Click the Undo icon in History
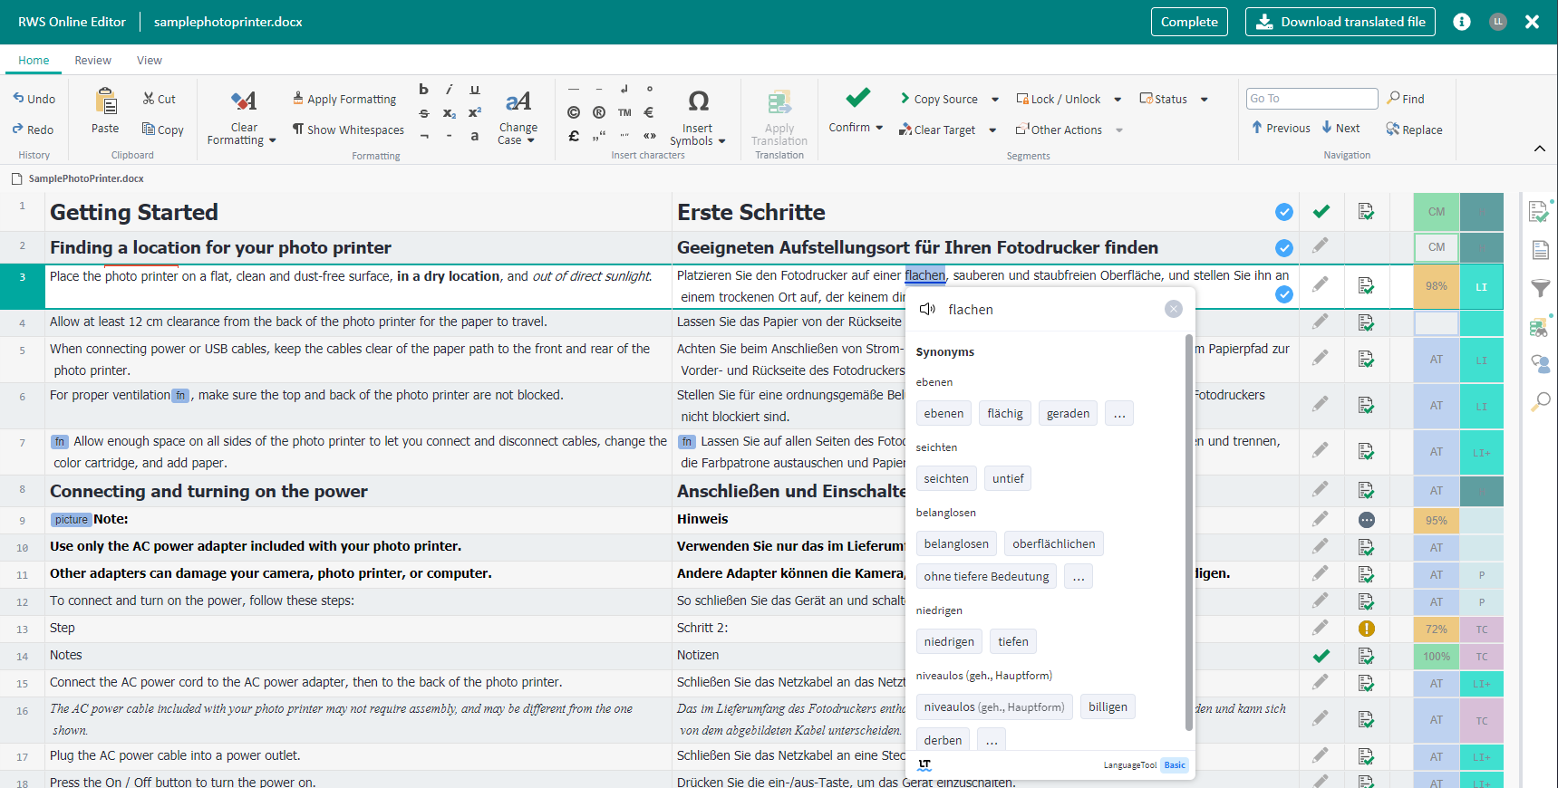The width and height of the screenshot is (1558, 788). [18, 99]
